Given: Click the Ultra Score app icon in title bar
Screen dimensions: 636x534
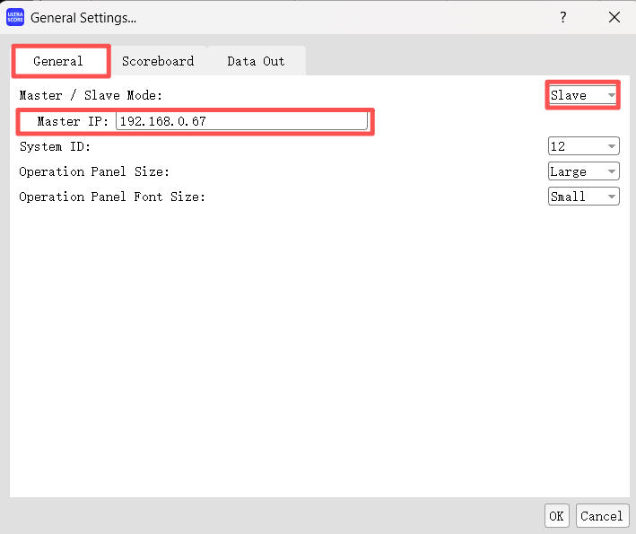Looking at the screenshot, I should coord(15,17).
